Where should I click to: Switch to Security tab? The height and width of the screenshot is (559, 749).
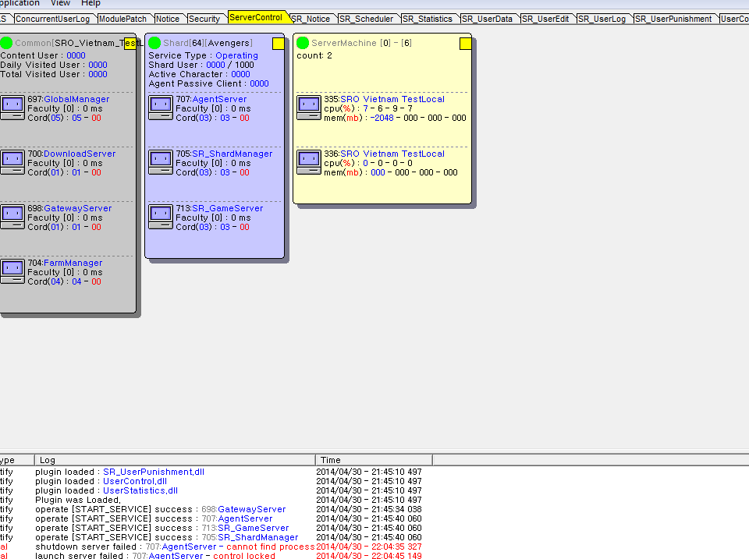point(204,19)
